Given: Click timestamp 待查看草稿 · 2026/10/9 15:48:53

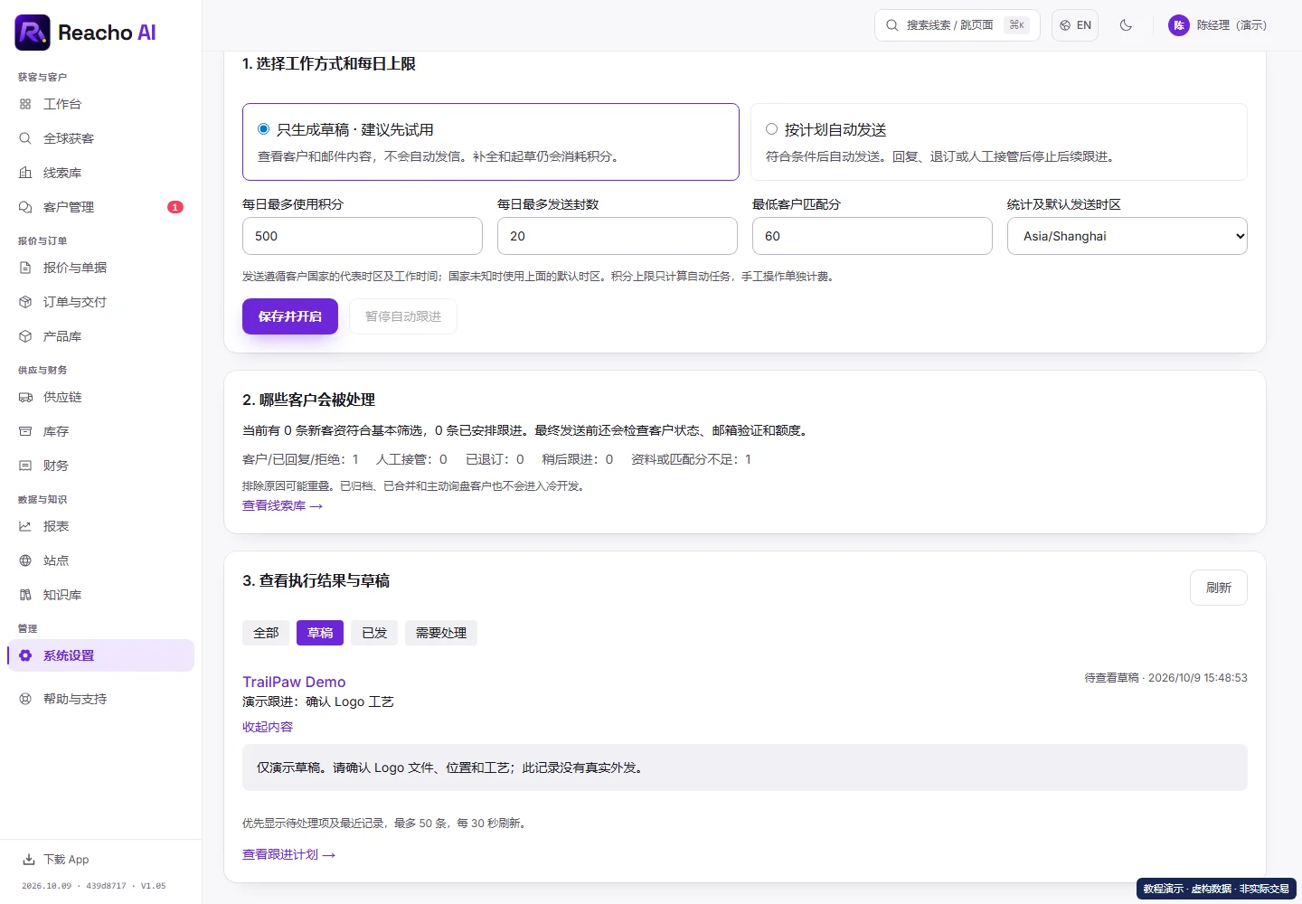Looking at the screenshot, I should [1165, 677].
